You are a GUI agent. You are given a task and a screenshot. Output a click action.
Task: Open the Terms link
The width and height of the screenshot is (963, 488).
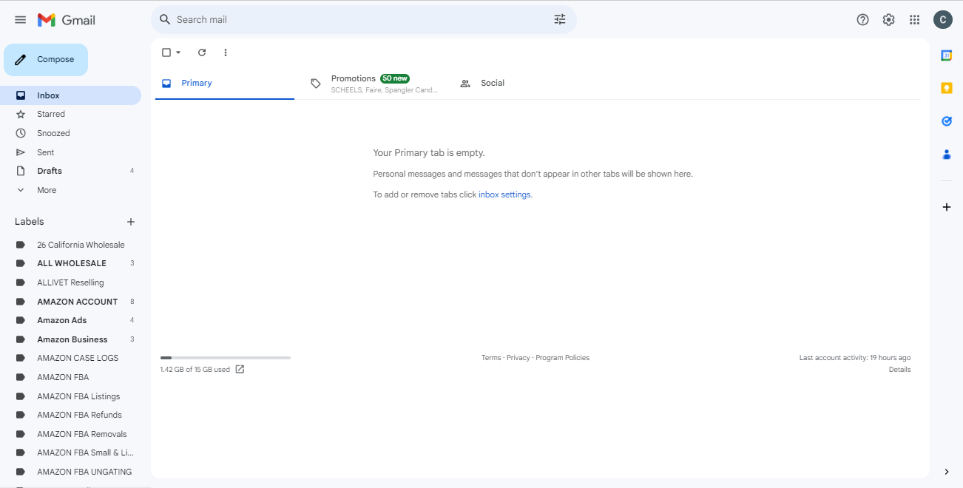(491, 358)
